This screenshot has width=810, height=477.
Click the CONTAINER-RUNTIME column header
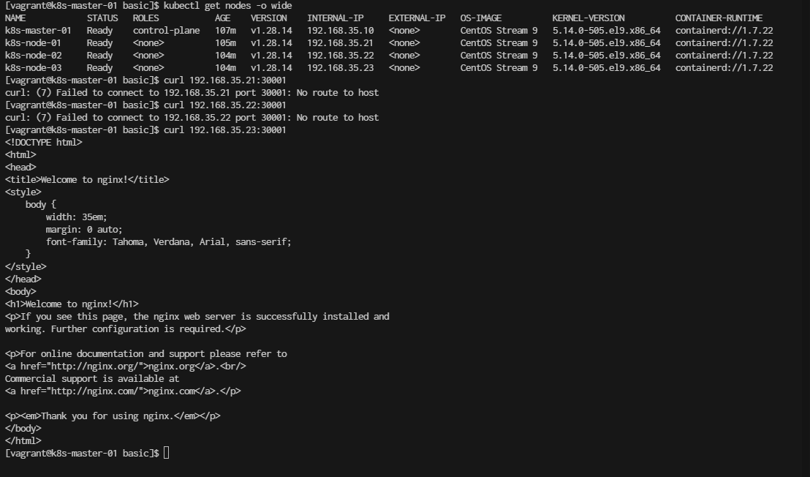pyautogui.click(x=719, y=18)
